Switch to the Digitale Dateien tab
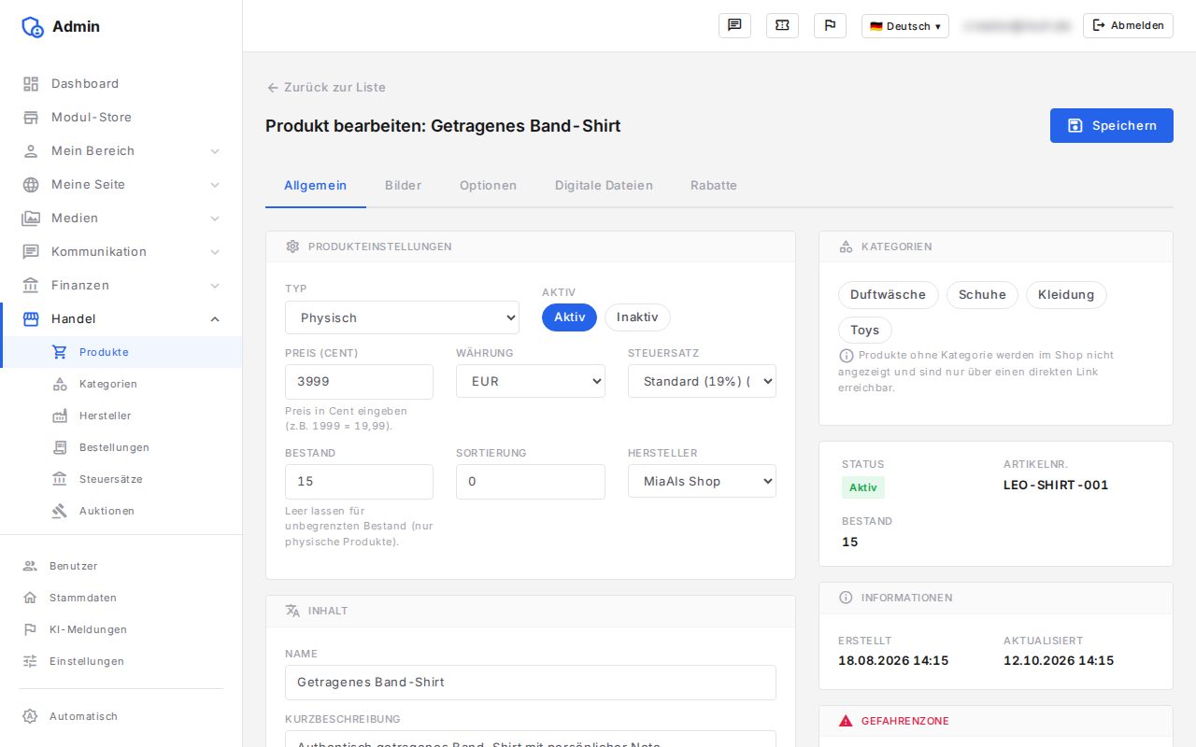 tap(604, 186)
